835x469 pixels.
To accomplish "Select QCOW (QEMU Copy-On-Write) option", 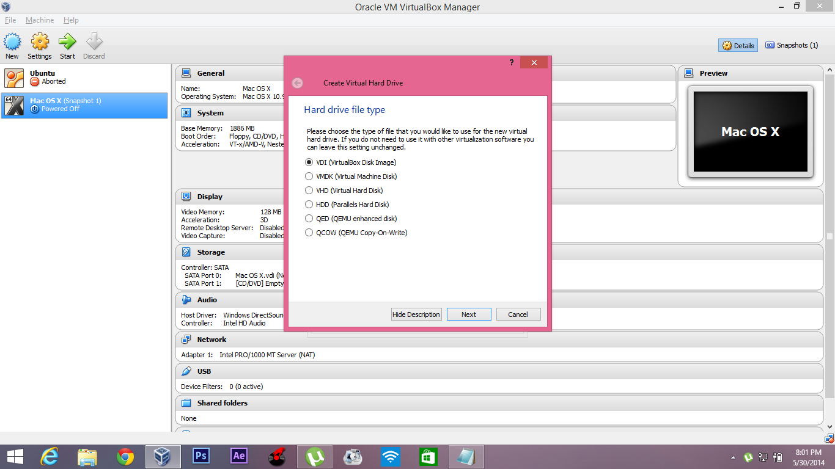I will click(356, 233).
